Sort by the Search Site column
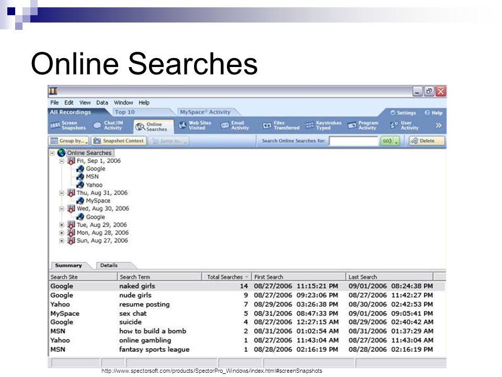Screen dimensions: 502x377 coord(83,277)
